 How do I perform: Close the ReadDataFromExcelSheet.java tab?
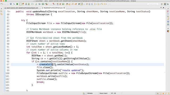[x=64, y=8]
